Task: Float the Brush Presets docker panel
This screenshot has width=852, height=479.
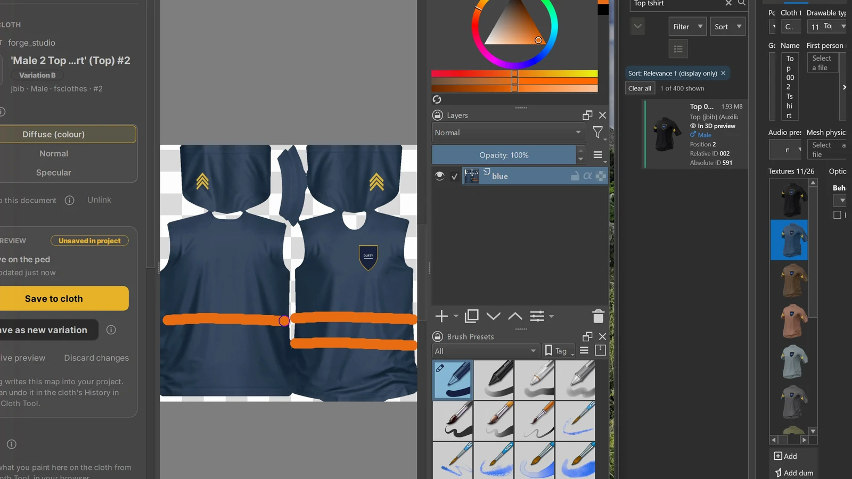Action: [587, 336]
